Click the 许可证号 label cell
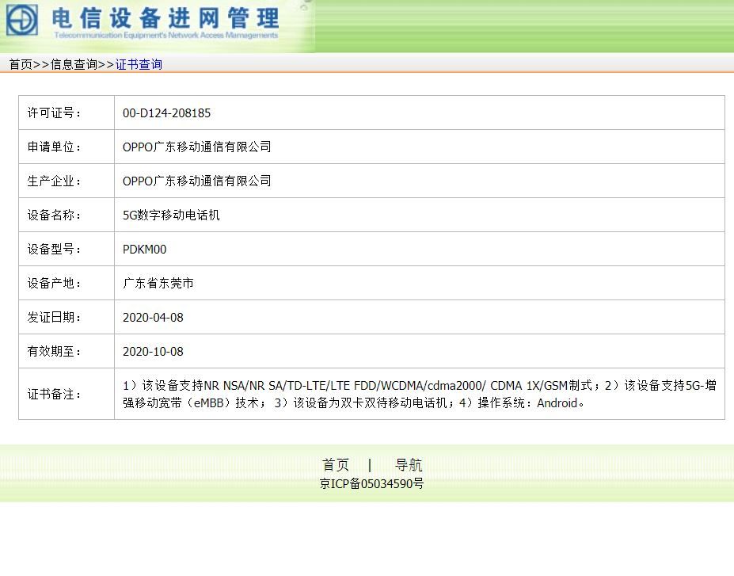The image size is (734, 576). click(x=67, y=113)
